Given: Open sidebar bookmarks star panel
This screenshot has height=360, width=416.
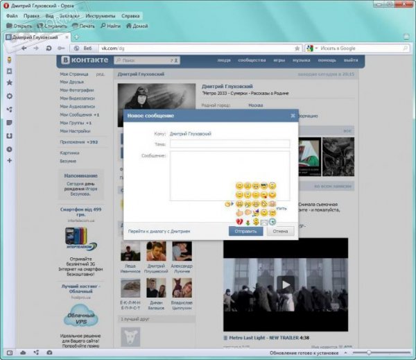Looking at the screenshot, I should [x=9, y=83].
